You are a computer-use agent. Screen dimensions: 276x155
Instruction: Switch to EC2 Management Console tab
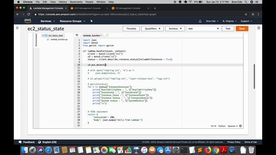tap(88, 8)
